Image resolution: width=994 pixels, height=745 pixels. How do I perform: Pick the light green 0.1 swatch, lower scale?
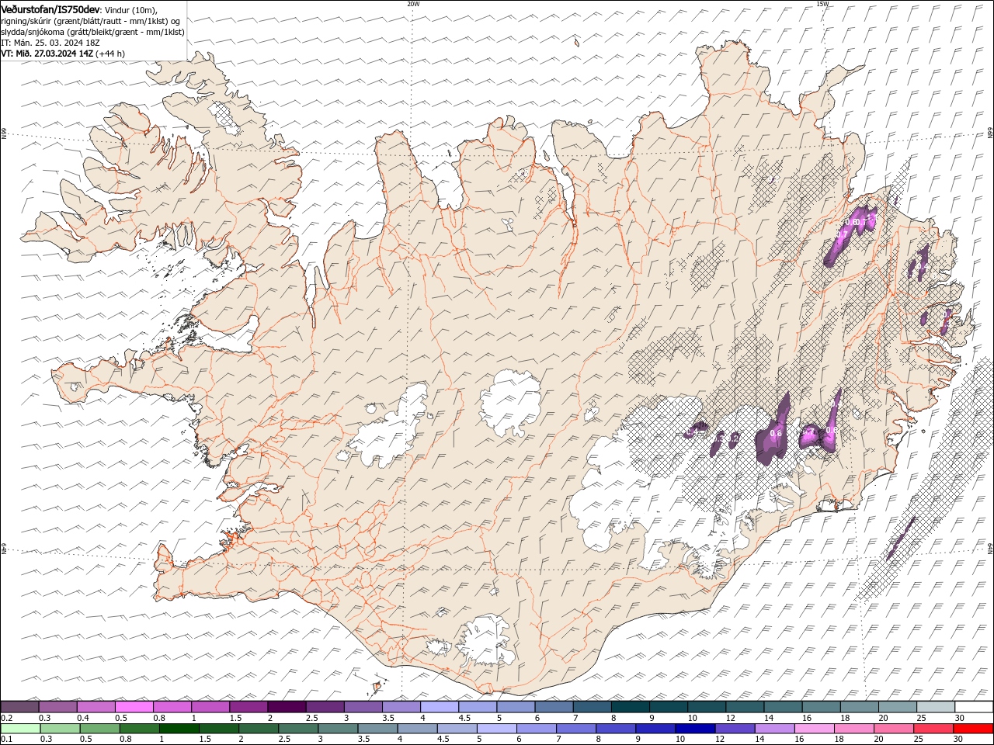point(20,729)
